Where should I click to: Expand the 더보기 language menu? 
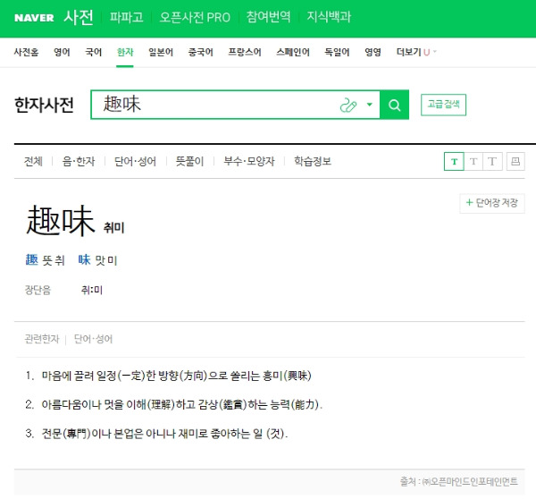[x=416, y=52]
